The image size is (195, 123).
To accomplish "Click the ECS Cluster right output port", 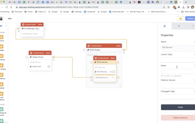I will pyautogui.click(x=124, y=50).
